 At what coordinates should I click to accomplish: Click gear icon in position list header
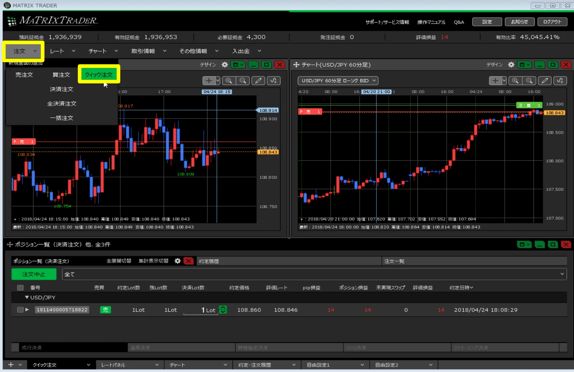[178, 261]
